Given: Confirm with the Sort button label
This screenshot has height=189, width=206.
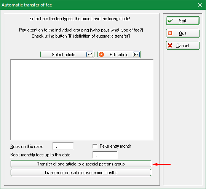Looking at the screenshot, I should point(182,21).
